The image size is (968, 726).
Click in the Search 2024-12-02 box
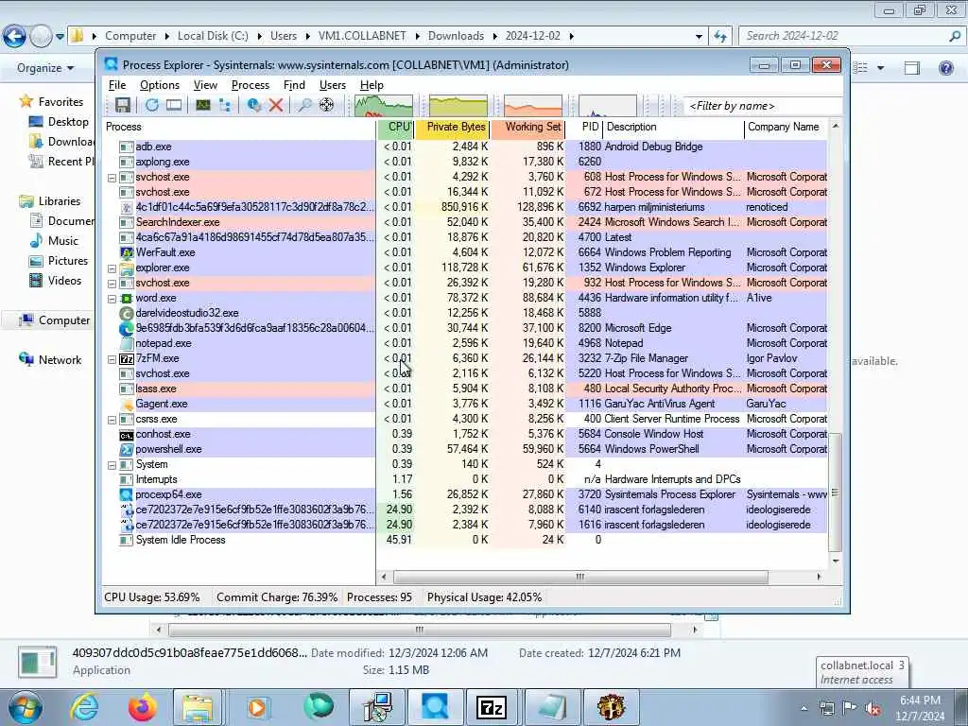point(851,36)
